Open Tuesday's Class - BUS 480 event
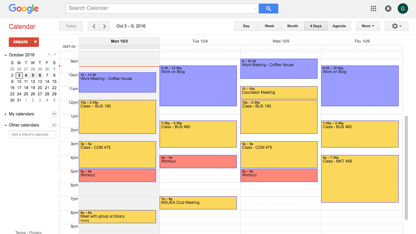The width and height of the screenshot is (416, 234). point(198,134)
